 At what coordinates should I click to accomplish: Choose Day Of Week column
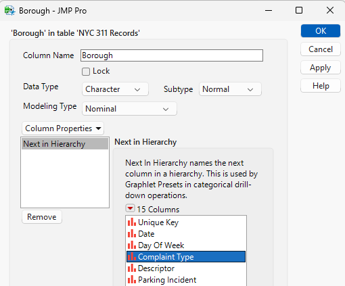[x=186, y=245]
